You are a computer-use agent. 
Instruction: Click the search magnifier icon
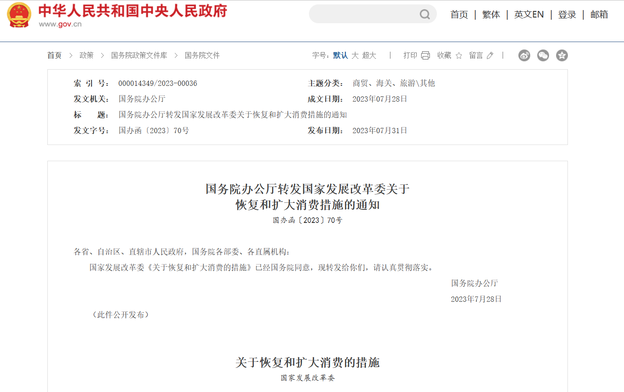tap(424, 14)
